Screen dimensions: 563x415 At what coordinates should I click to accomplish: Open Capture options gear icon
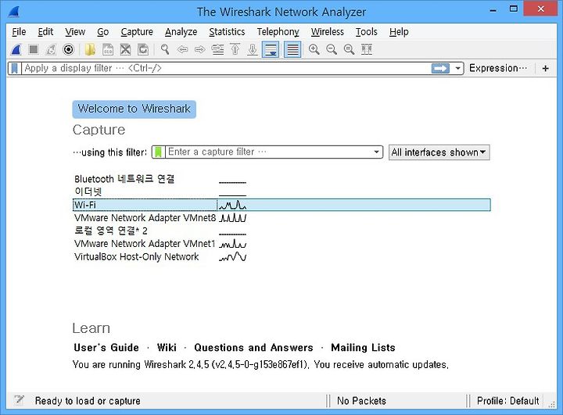click(68, 49)
